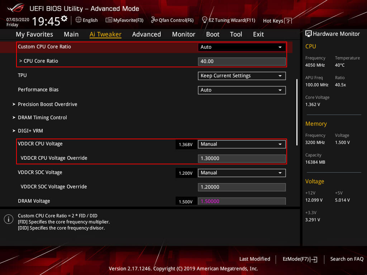The image size is (367, 275).
Task: Click CPU Temperature 40°C value
Action: click(340, 65)
